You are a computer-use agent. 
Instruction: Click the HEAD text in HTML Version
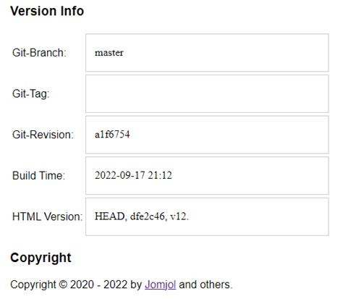point(110,216)
